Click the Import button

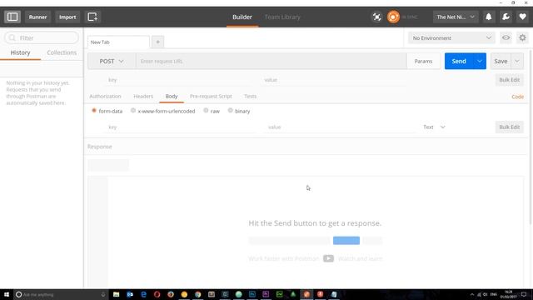67,17
